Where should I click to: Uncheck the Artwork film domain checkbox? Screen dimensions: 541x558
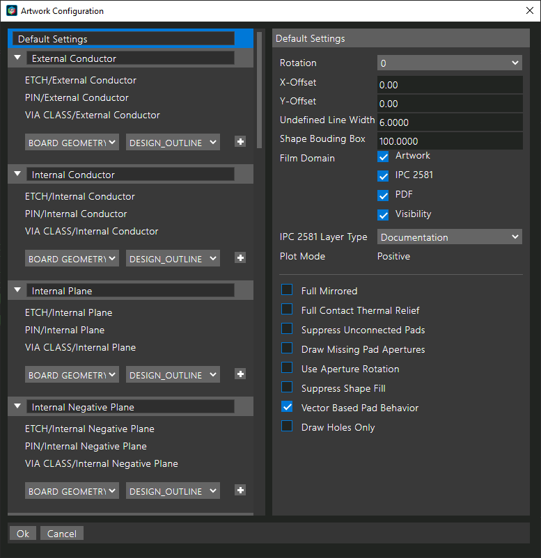383,157
